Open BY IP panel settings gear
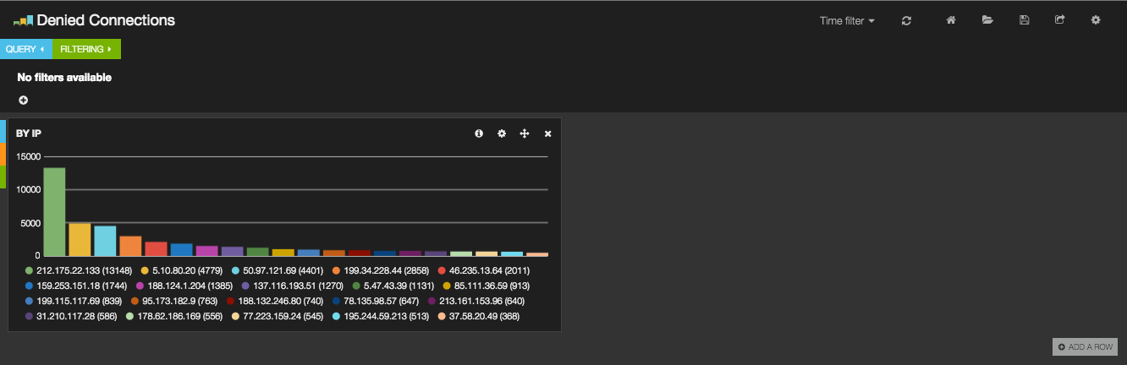 click(x=502, y=133)
